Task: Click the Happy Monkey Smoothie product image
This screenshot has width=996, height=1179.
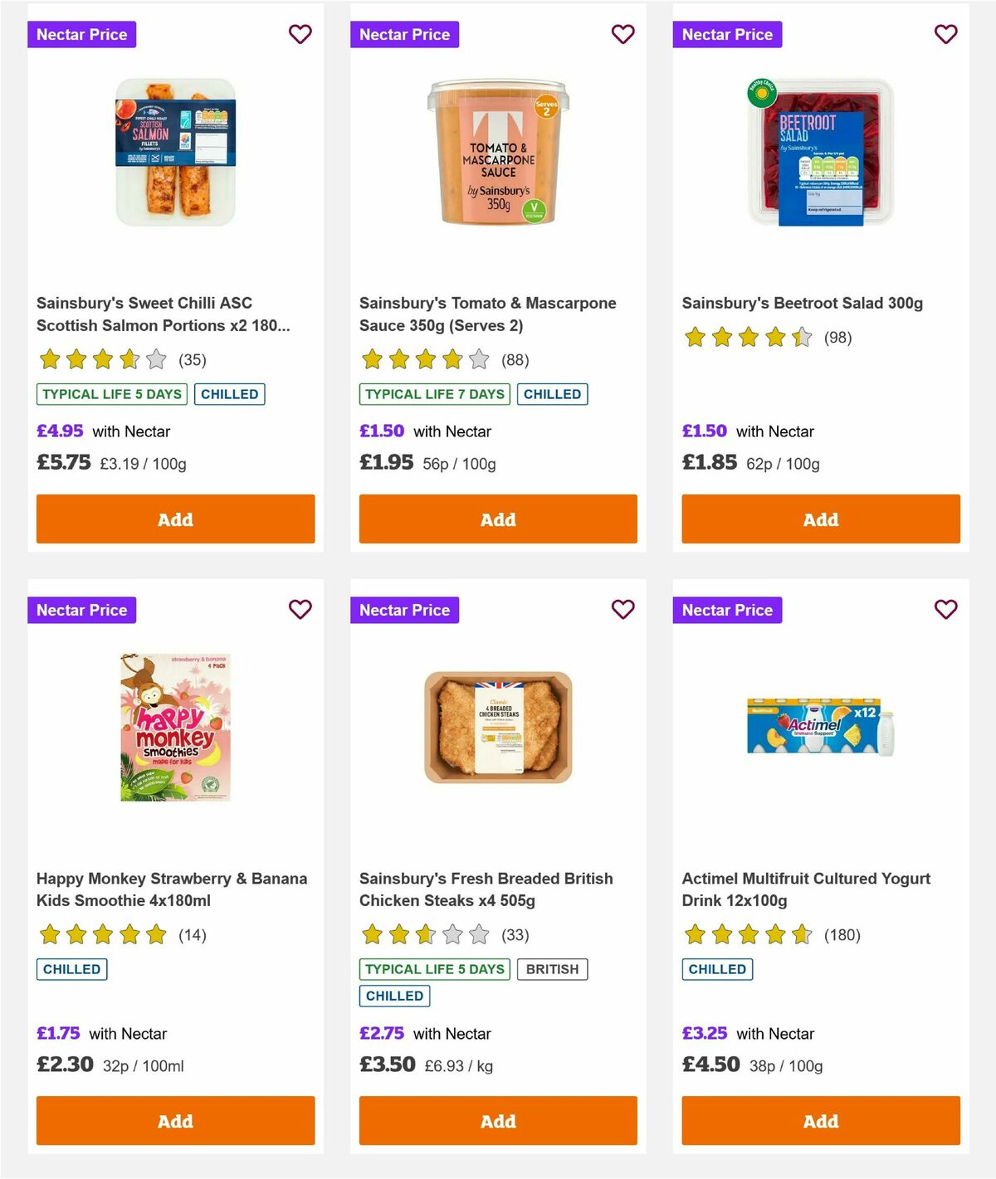Action: (x=174, y=726)
